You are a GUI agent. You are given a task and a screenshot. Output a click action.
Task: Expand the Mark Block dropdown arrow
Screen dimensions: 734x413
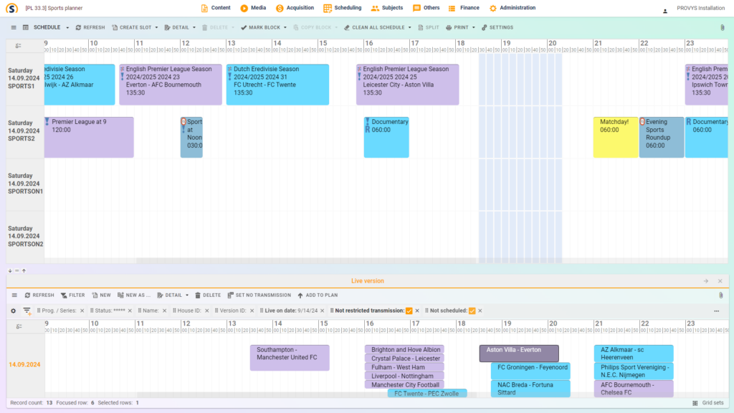coord(285,28)
